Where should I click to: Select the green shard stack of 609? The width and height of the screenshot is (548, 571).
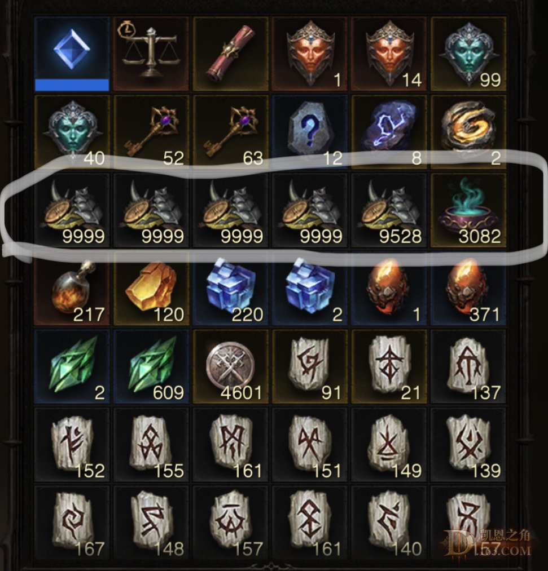151,366
